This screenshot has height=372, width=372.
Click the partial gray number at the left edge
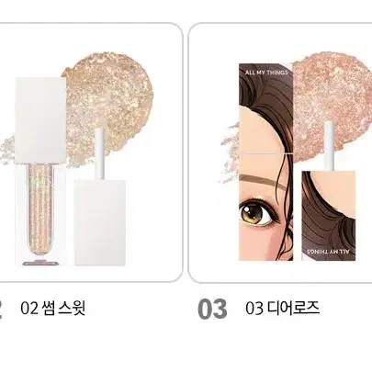1,309
